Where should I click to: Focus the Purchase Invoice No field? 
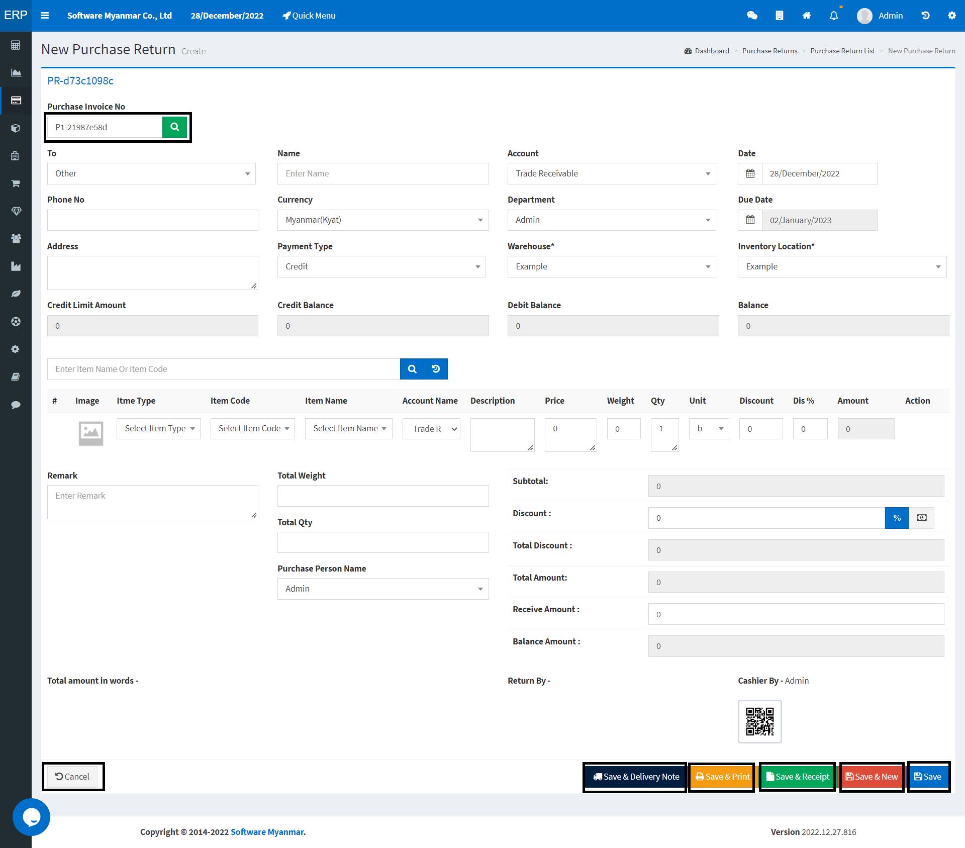[x=105, y=127]
